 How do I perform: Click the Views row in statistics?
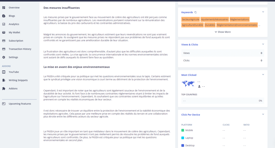point(223,53)
